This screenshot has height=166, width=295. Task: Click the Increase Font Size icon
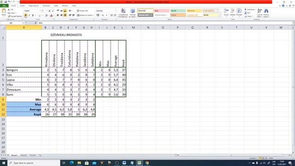(x=49, y=11)
